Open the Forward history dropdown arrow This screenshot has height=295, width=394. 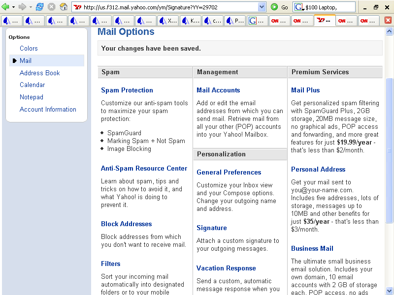(x=31, y=7)
